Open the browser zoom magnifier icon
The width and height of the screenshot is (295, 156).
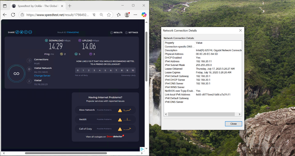click(101, 15)
